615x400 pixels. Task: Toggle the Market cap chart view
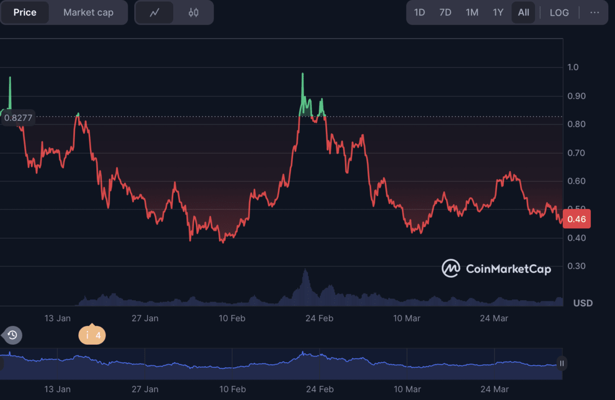click(x=88, y=12)
